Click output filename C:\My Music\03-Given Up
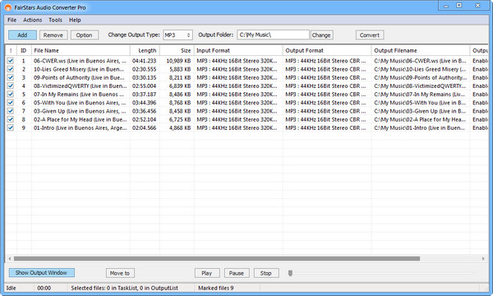 point(420,111)
